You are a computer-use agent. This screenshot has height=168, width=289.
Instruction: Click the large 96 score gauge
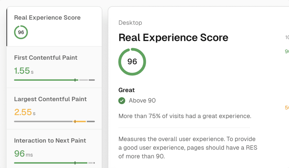pyautogui.click(x=132, y=62)
